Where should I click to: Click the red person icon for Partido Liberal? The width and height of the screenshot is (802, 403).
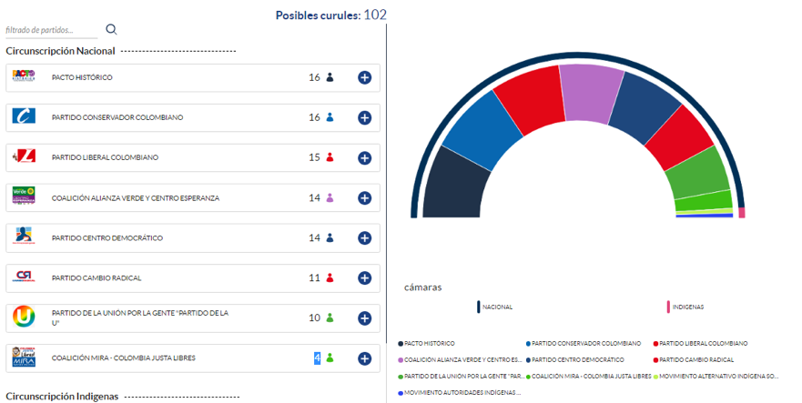pos(330,157)
